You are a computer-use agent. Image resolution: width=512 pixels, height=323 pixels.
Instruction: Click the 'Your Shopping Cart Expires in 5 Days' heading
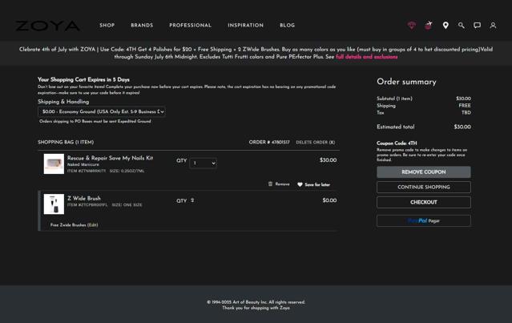coord(83,79)
